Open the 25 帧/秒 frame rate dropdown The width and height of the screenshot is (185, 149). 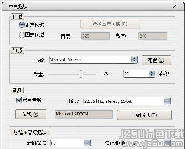tap(139, 74)
